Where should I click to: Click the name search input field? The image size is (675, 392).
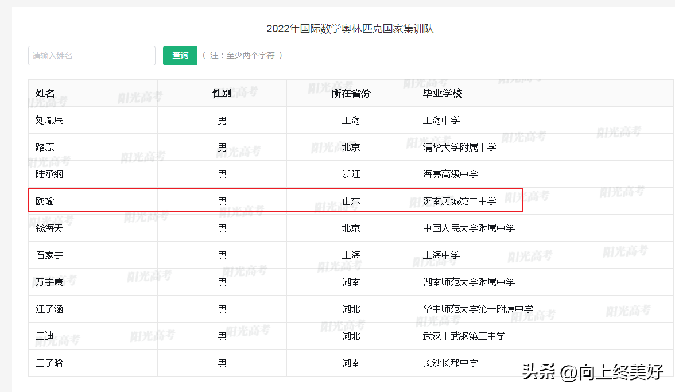92,56
